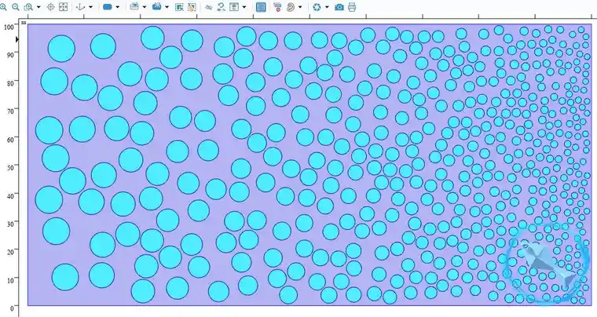Click the Zoom Extents icon
597x317 pixels.
click(x=64, y=7)
